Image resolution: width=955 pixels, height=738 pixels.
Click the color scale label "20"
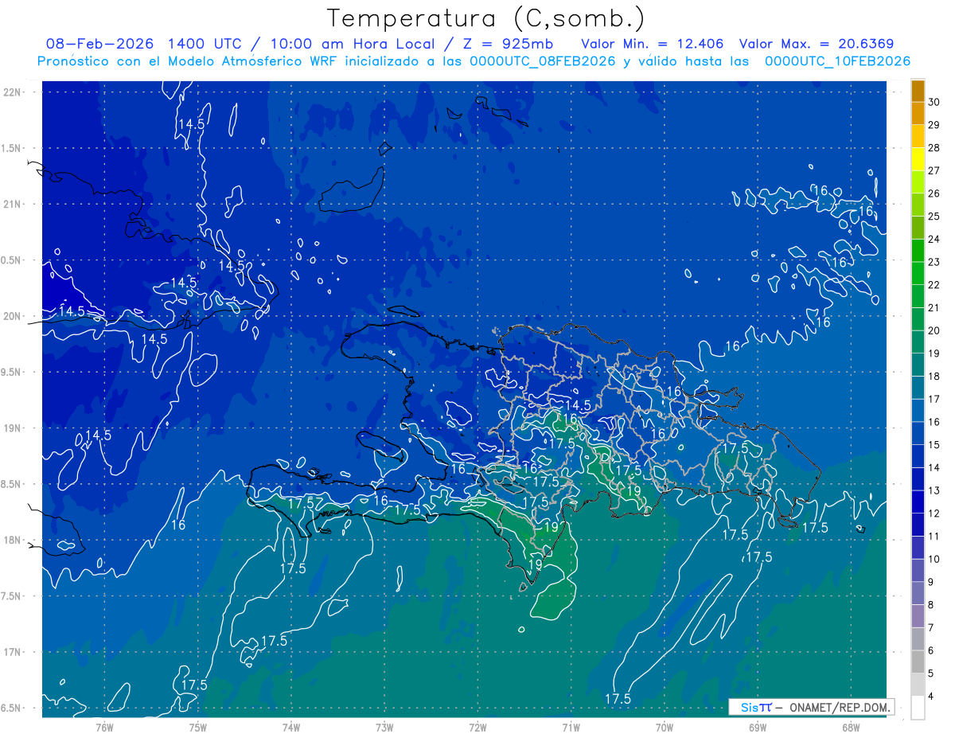click(934, 331)
